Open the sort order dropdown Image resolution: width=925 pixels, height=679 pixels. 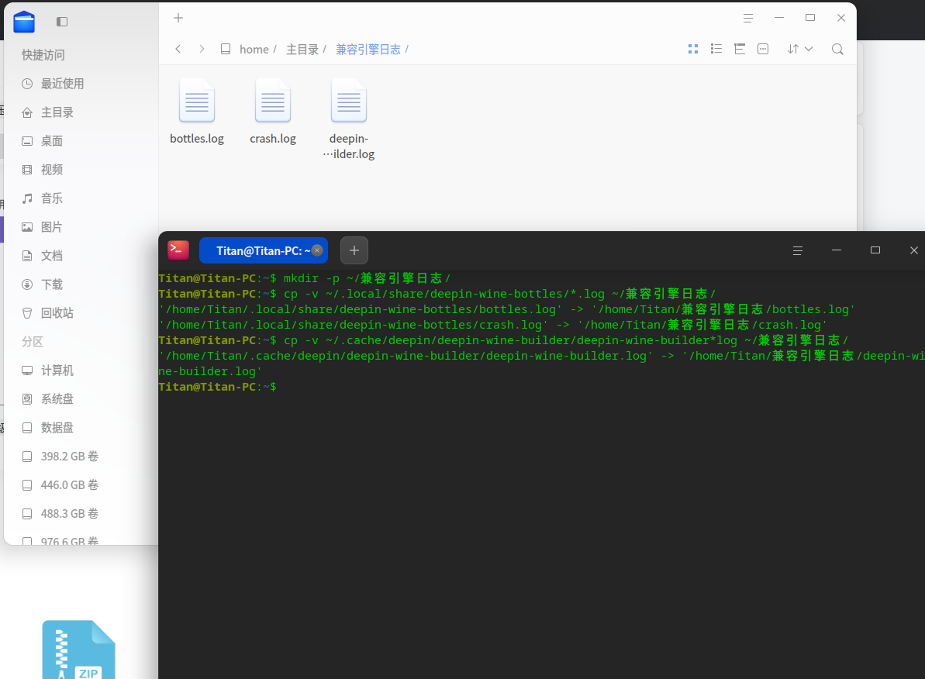pyautogui.click(x=799, y=49)
